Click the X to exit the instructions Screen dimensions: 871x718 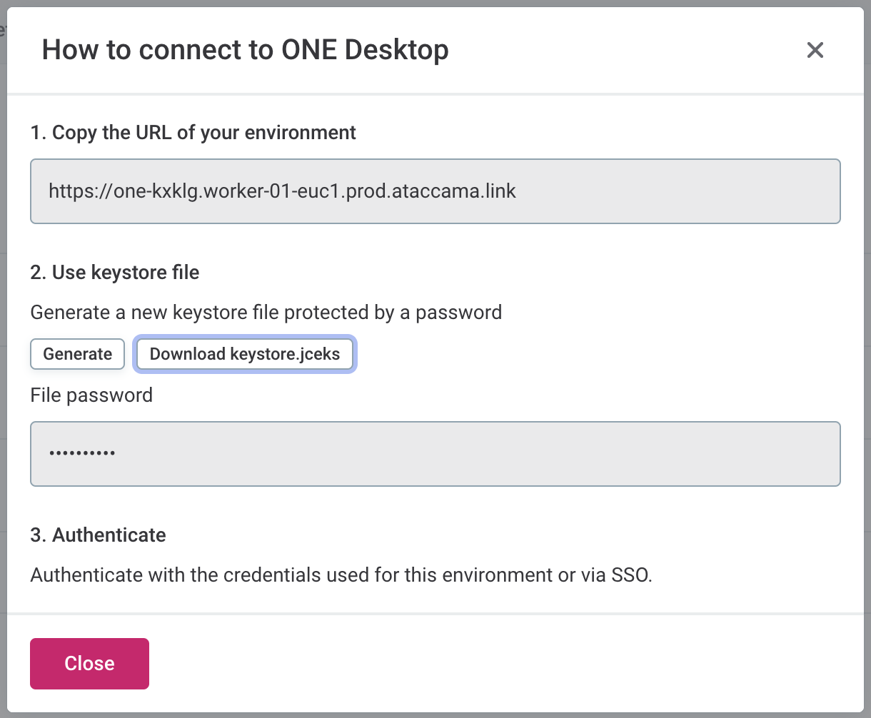click(x=815, y=50)
